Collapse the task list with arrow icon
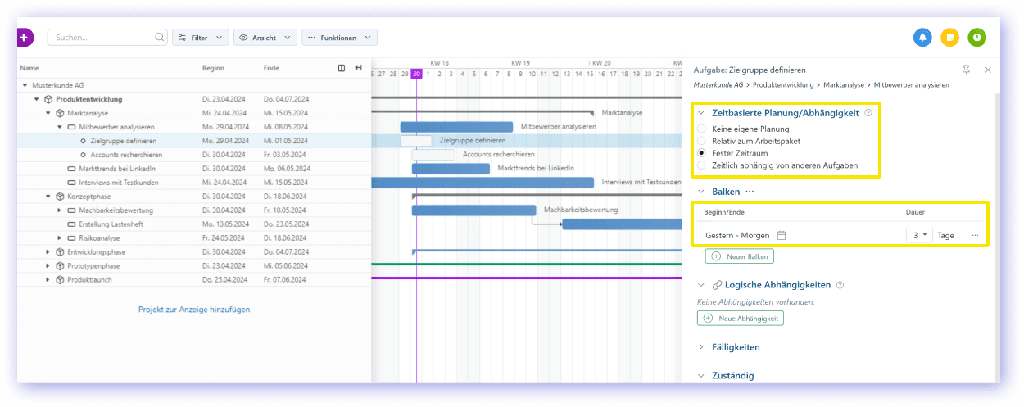The image size is (1024, 407). (x=358, y=68)
